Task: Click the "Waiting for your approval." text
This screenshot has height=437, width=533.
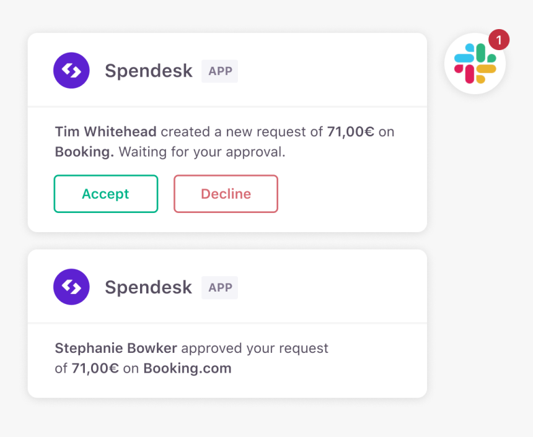Action: [202, 152]
